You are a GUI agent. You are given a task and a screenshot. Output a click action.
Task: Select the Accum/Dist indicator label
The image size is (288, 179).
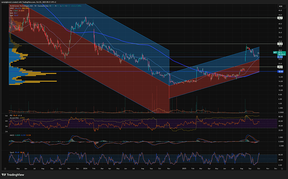tap(15, 117)
